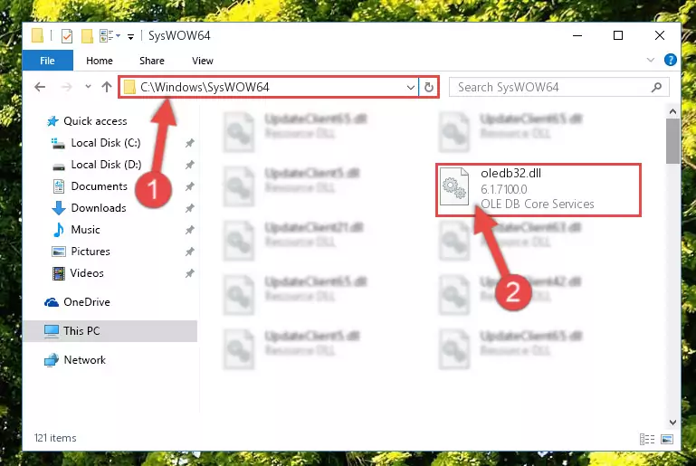696x466 pixels.
Task: Select the oledb32.dll file name
Action: click(x=510, y=173)
